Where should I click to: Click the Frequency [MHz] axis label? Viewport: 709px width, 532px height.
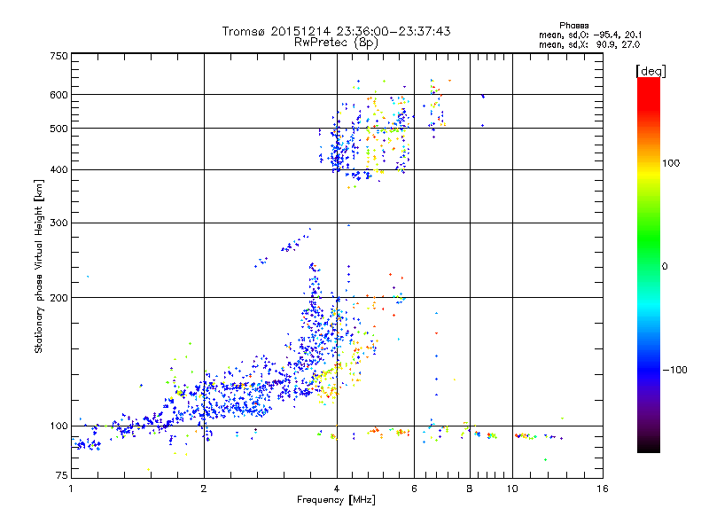[336, 501]
